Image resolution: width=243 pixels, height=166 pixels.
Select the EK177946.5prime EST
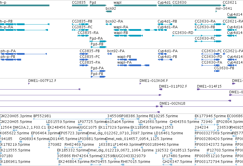point(205,119)
